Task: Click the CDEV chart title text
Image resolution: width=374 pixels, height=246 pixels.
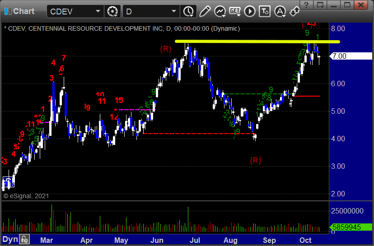Action: coord(122,28)
